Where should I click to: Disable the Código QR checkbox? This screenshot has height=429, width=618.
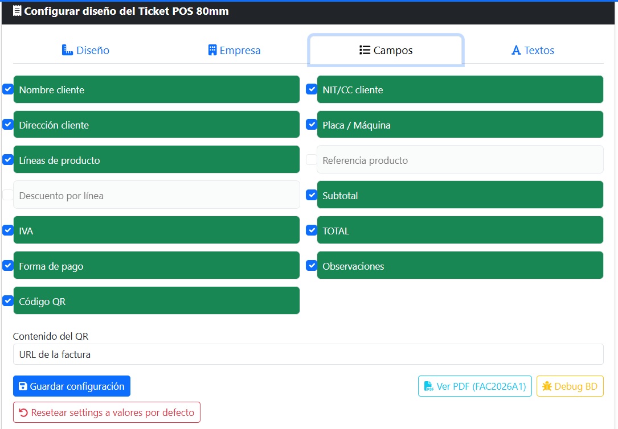[8, 301]
